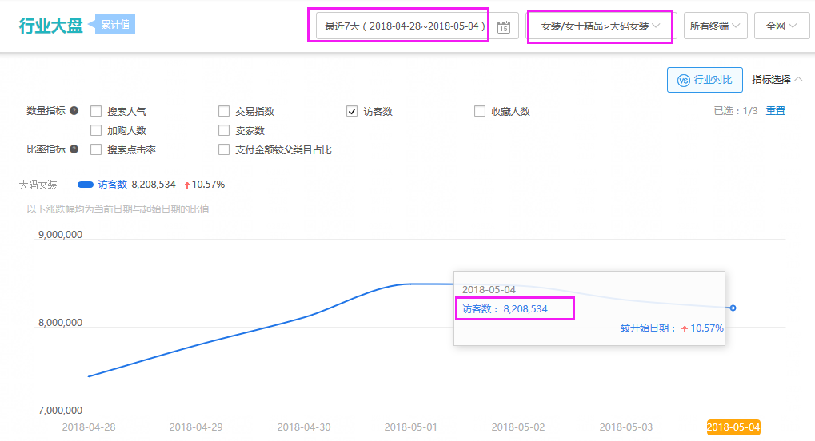Click the red up arrow by 10.57%
This screenshot has height=441, width=815.
(187, 185)
